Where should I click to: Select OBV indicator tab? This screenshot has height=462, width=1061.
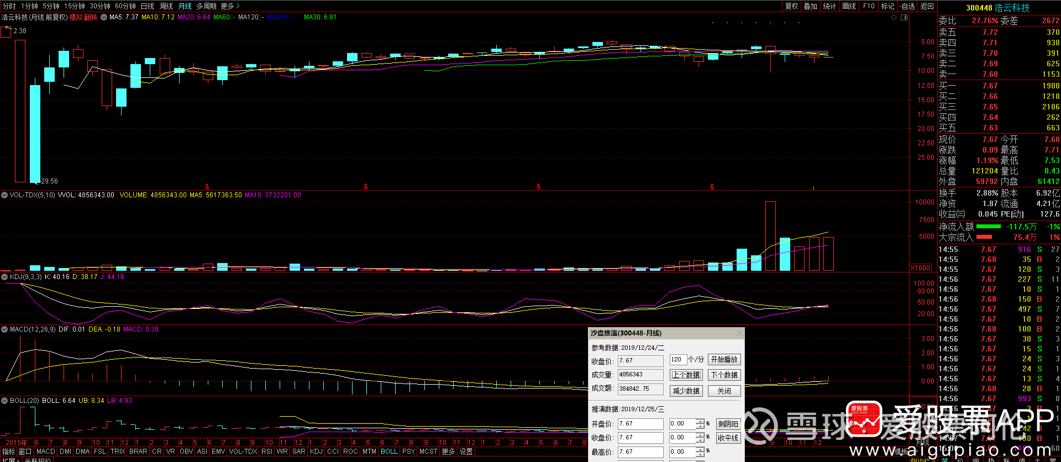(x=186, y=452)
